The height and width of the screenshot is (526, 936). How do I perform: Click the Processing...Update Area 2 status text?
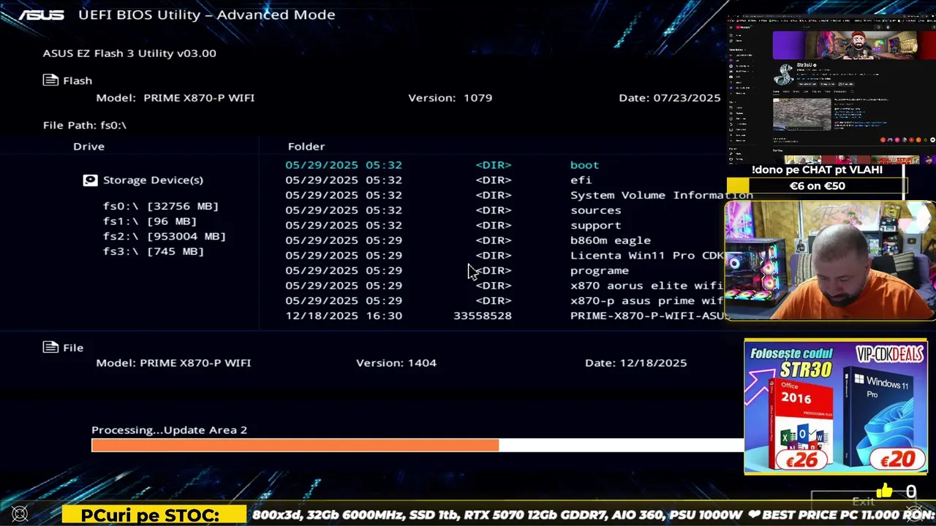click(170, 430)
